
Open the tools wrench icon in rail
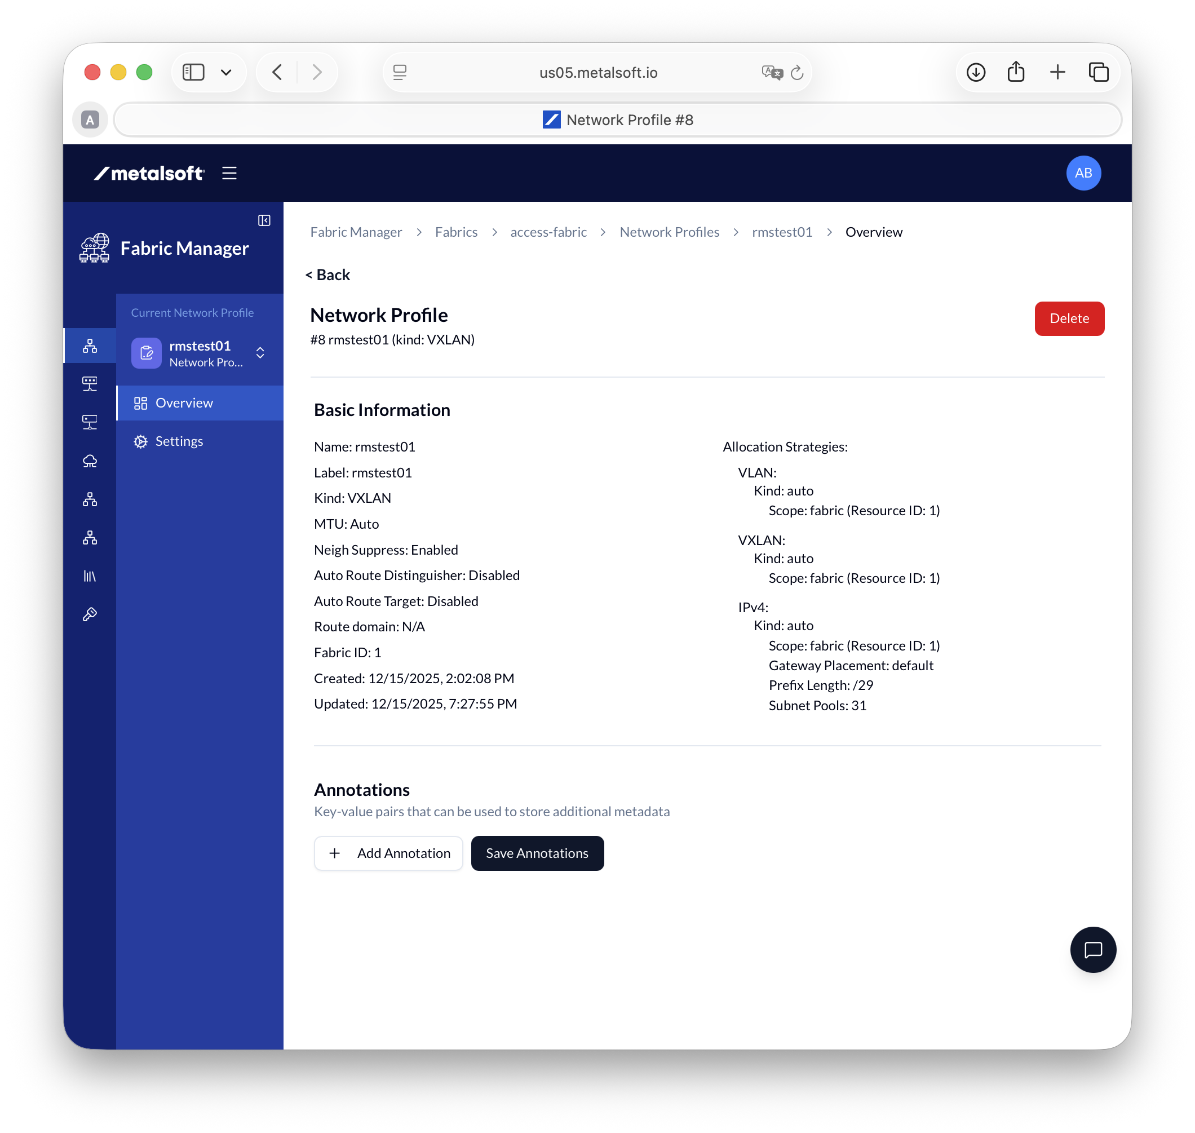(x=90, y=614)
